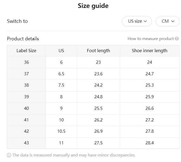Click the US column header
181x162 pixels.
point(61,51)
